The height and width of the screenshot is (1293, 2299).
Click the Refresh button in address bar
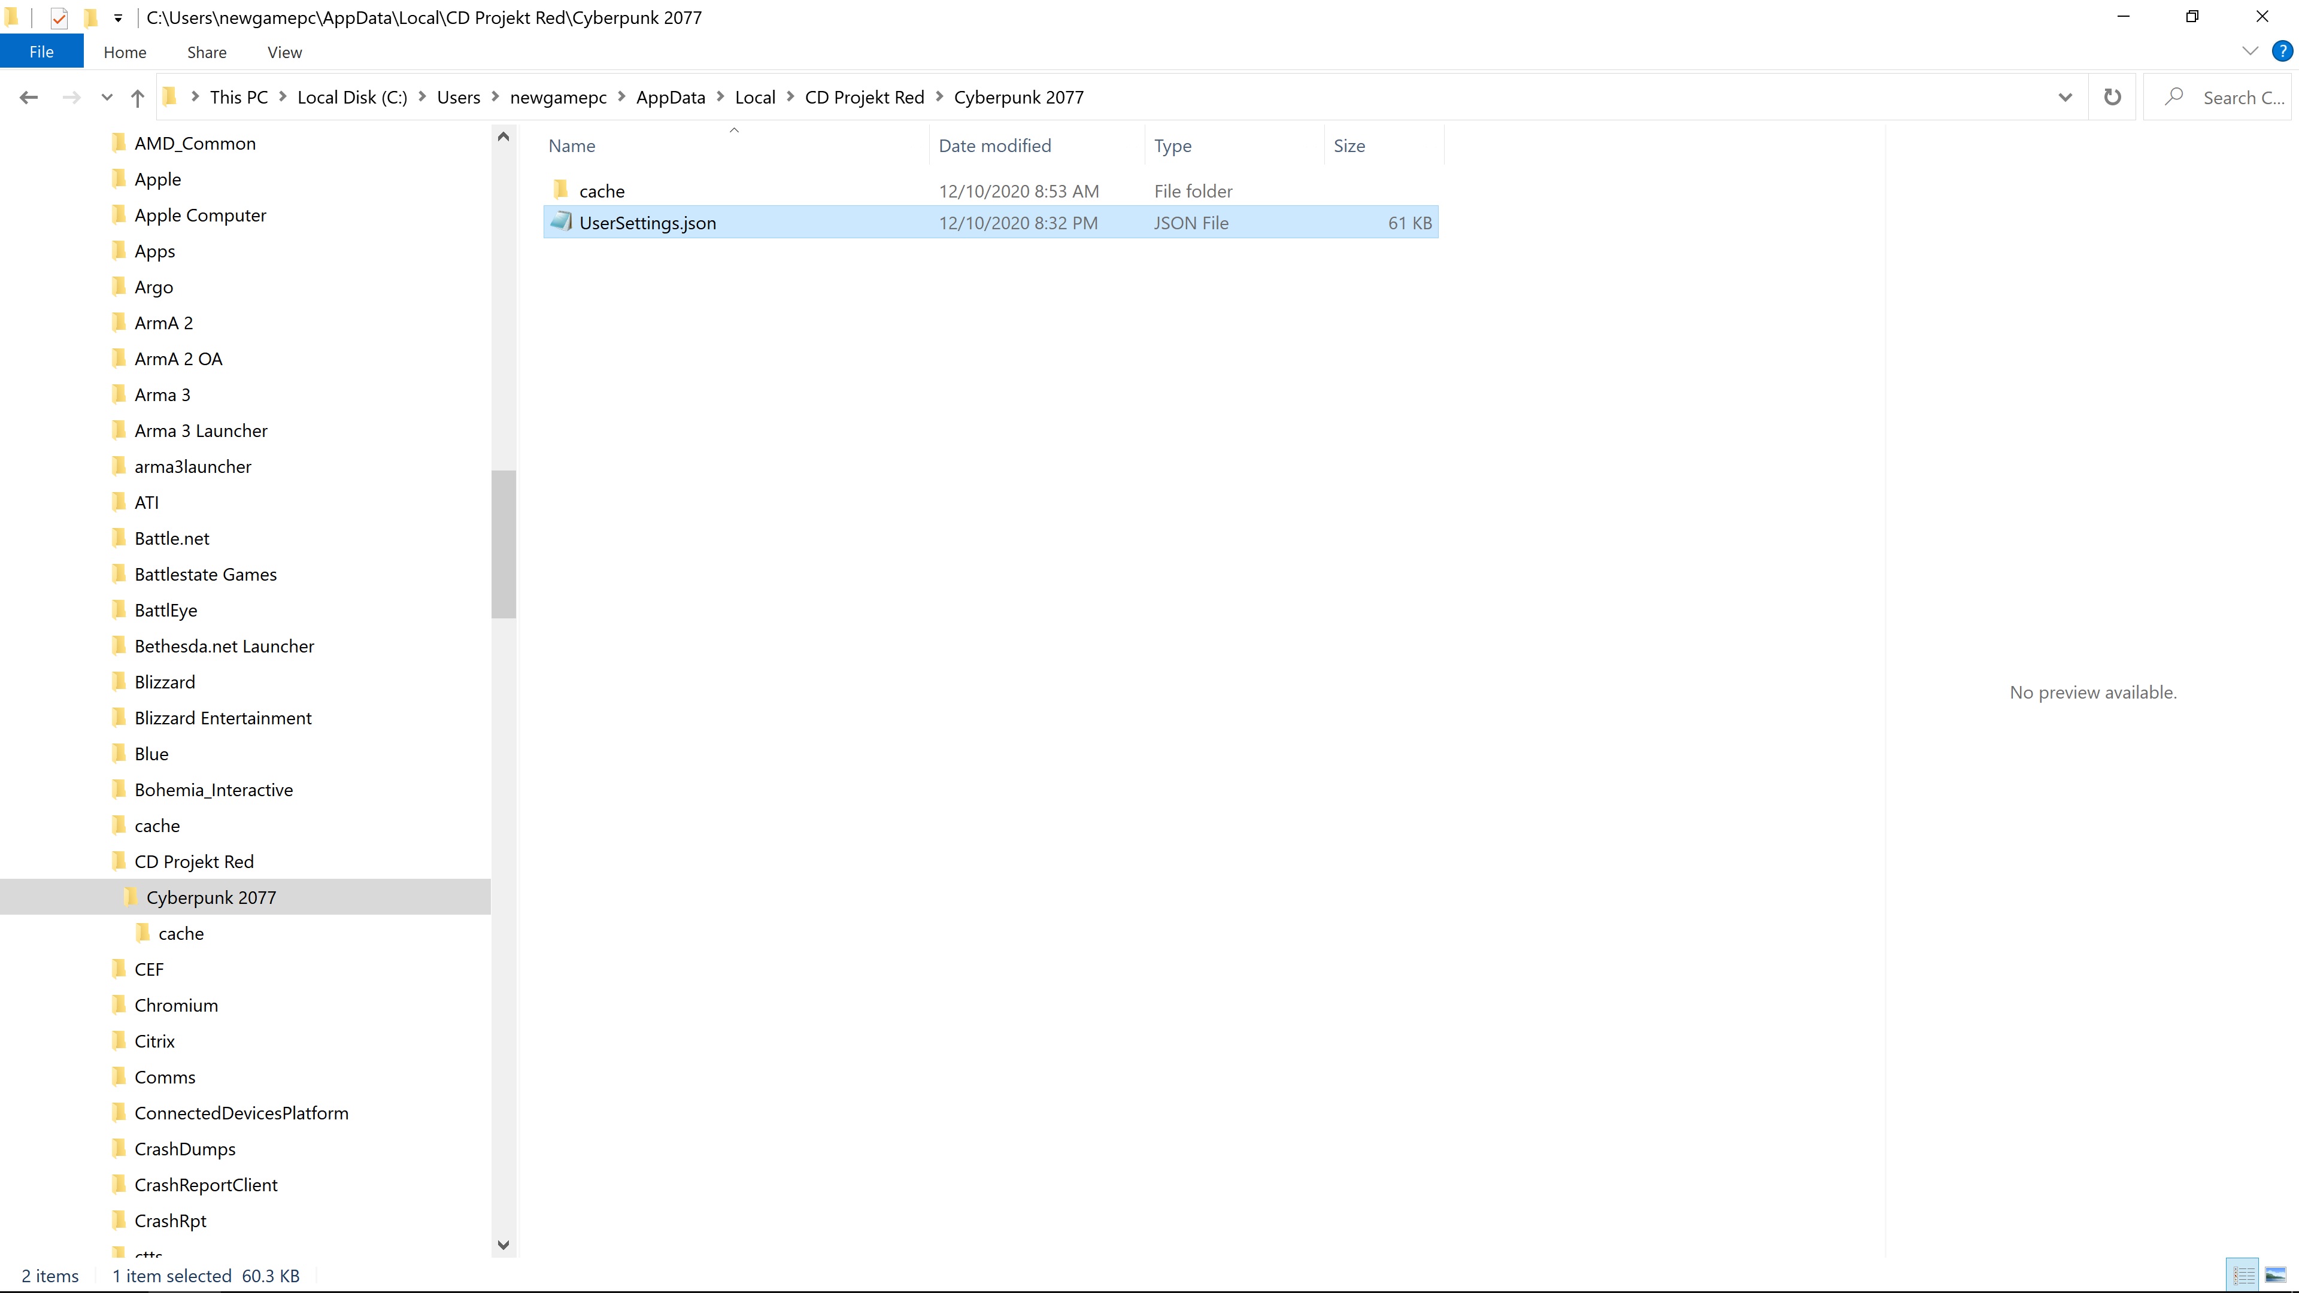[x=2112, y=97]
